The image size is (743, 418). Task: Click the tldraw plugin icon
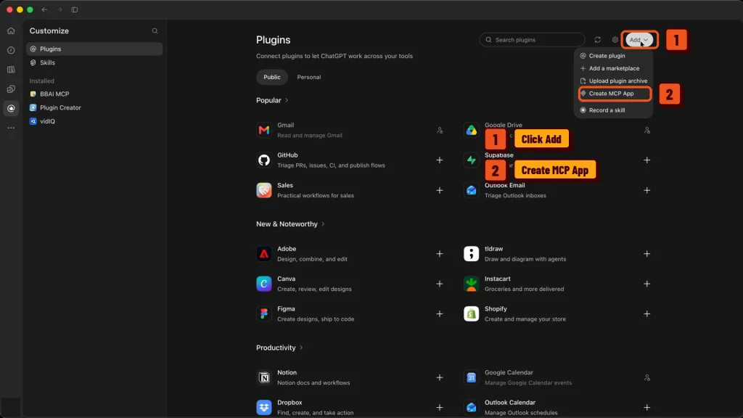(471, 254)
